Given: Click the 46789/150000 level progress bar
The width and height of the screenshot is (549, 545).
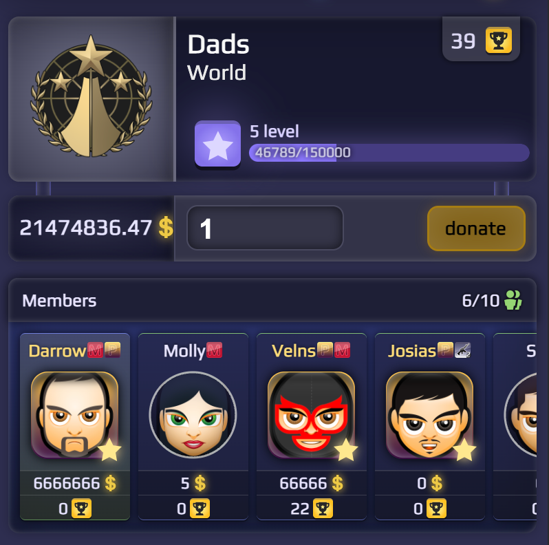Looking at the screenshot, I should coord(389,153).
